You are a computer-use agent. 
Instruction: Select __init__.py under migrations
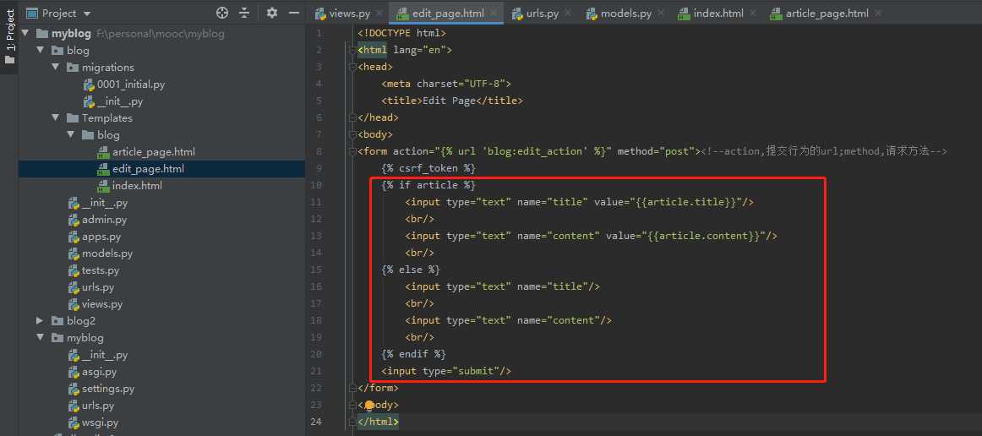coord(120,101)
